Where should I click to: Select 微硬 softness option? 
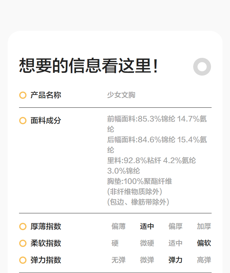pos(147,243)
